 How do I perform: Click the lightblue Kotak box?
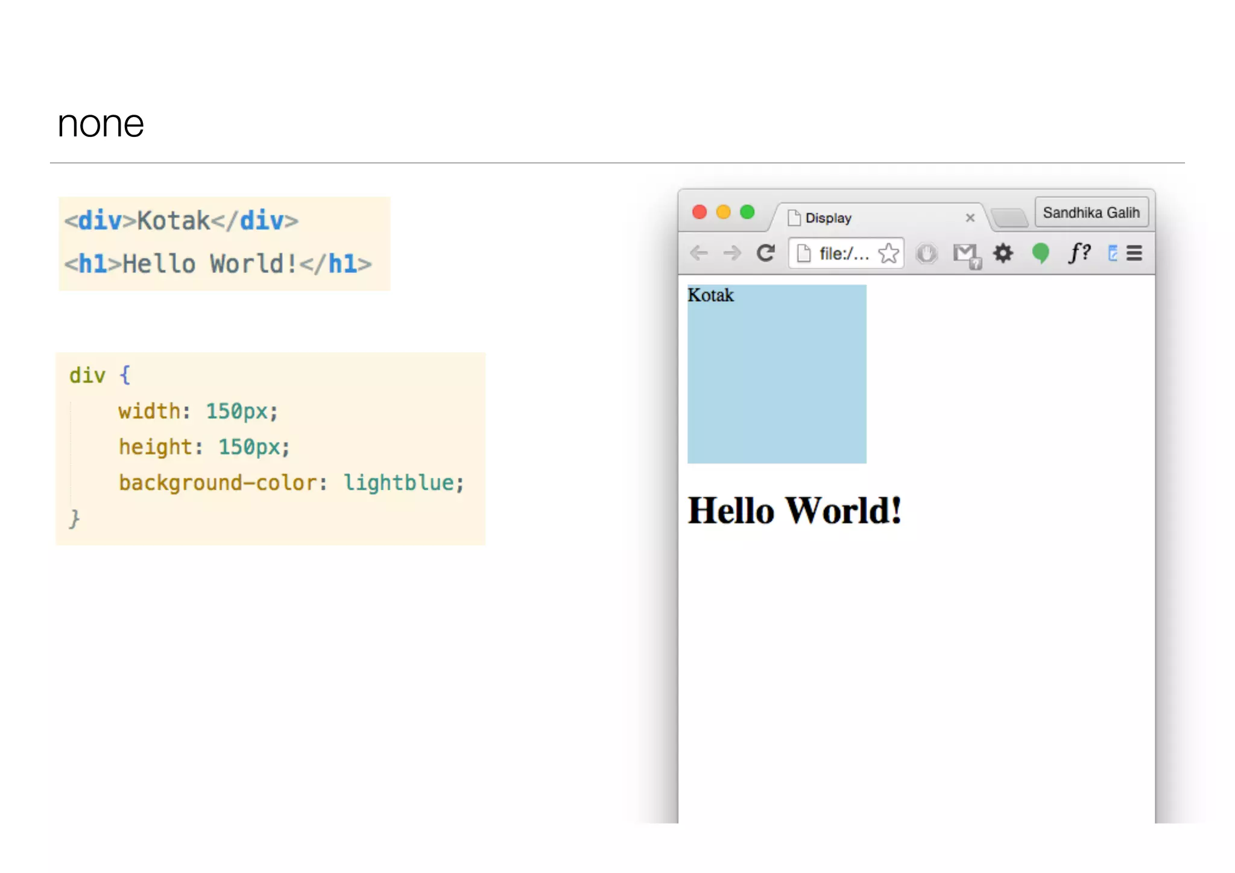click(777, 374)
